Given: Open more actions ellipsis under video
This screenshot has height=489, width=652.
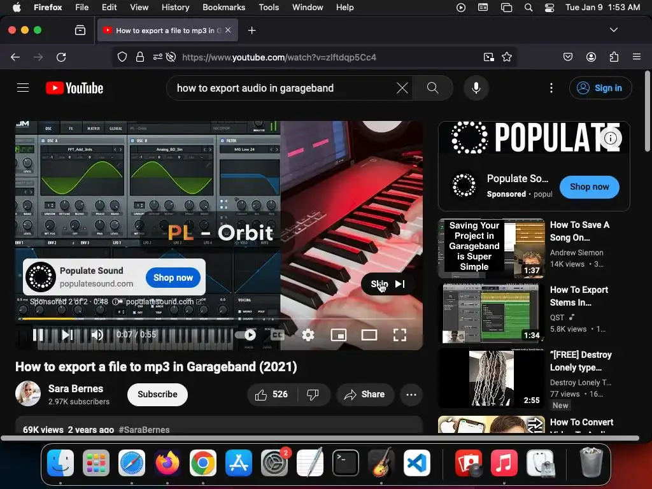Looking at the screenshot, I should (x=411, y=394).
